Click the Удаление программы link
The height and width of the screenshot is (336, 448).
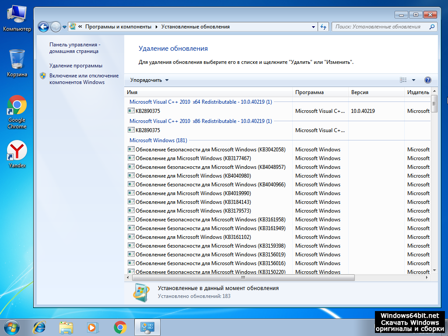76,66
